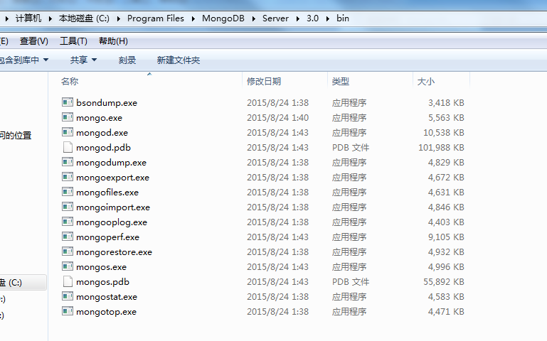Click the size value 55,892 KB
The height and width of the screenshot is (341, 547).
444,282
